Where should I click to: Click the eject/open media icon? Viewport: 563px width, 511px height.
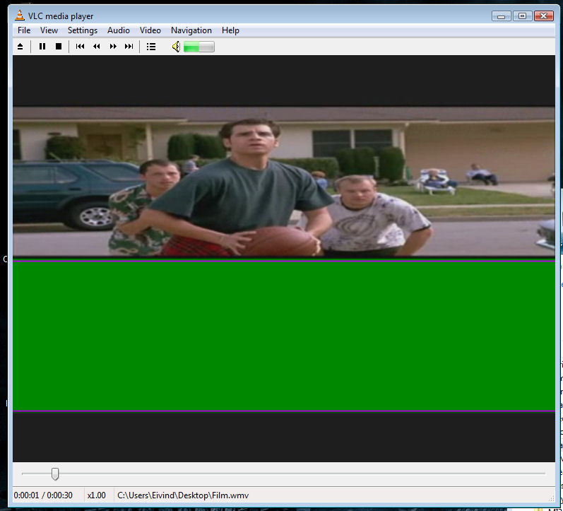tap(20, 47)
